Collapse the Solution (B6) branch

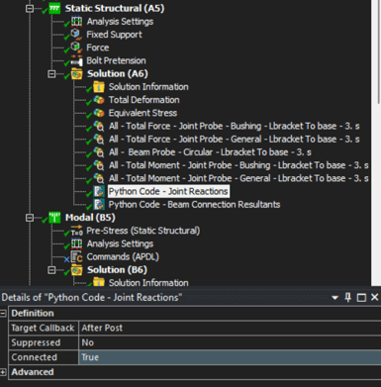[x=51, y=270]
